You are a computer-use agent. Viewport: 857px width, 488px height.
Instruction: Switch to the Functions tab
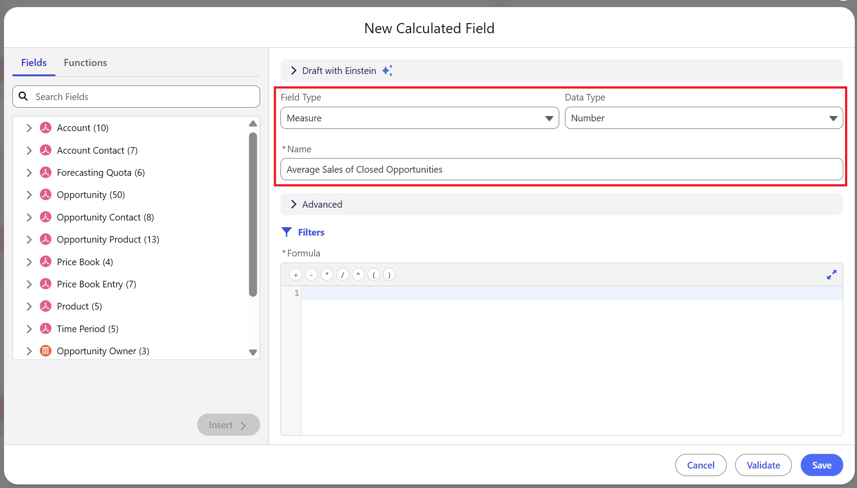(x=85, y=62)
